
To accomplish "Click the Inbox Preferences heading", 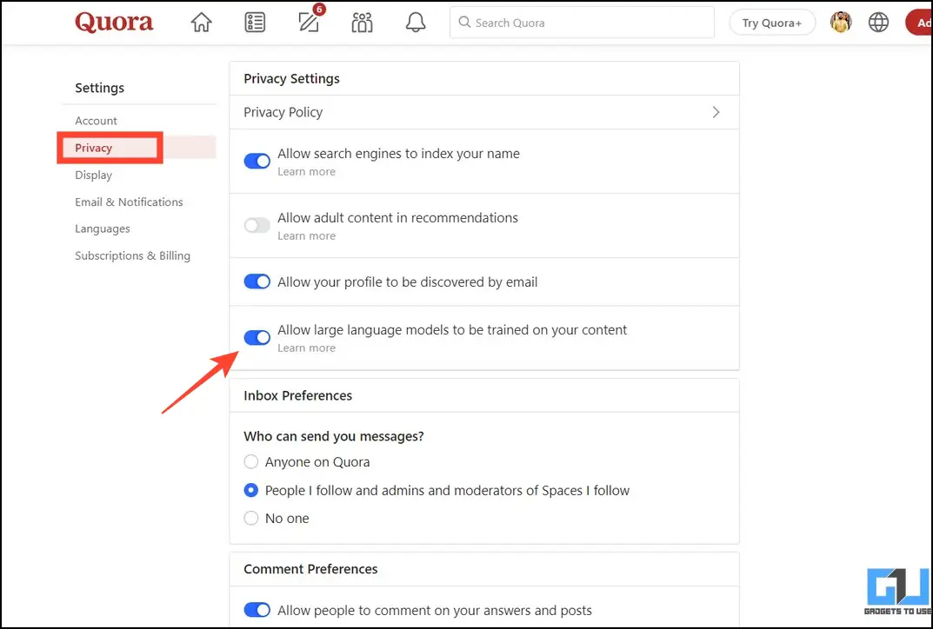I will click(298, 395).
